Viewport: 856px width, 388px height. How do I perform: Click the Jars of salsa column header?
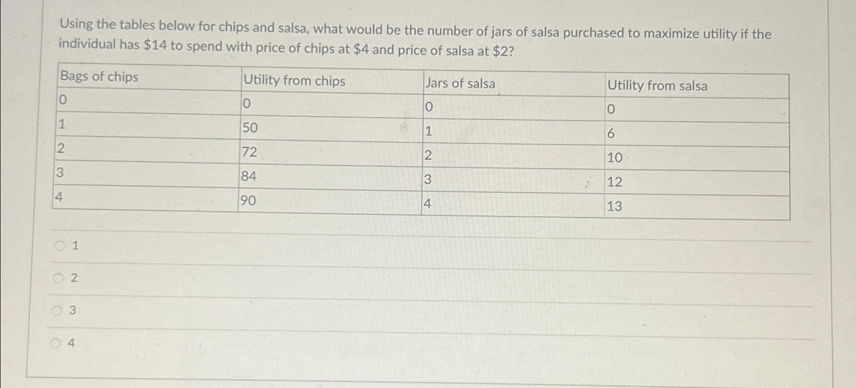pos(460,84)
